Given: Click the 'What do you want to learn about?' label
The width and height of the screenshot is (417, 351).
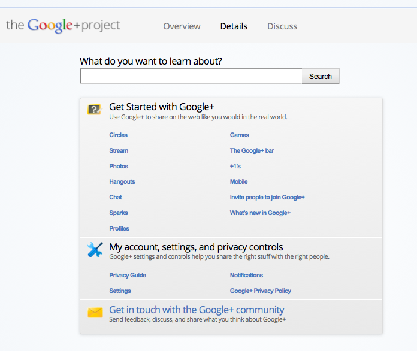Looking at the screenshot, I should (151, 62).
